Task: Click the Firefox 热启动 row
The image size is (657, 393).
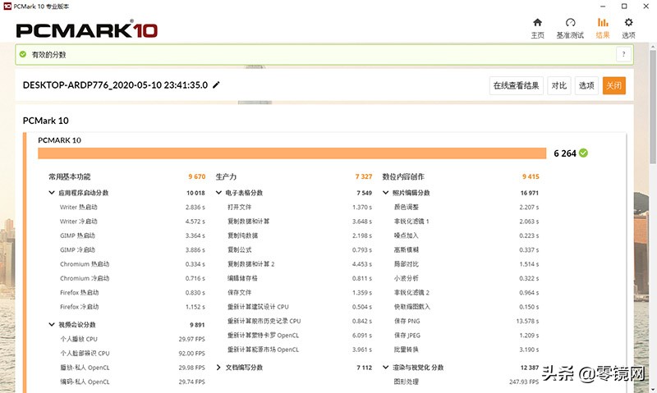Action: (x=132, y=293)
